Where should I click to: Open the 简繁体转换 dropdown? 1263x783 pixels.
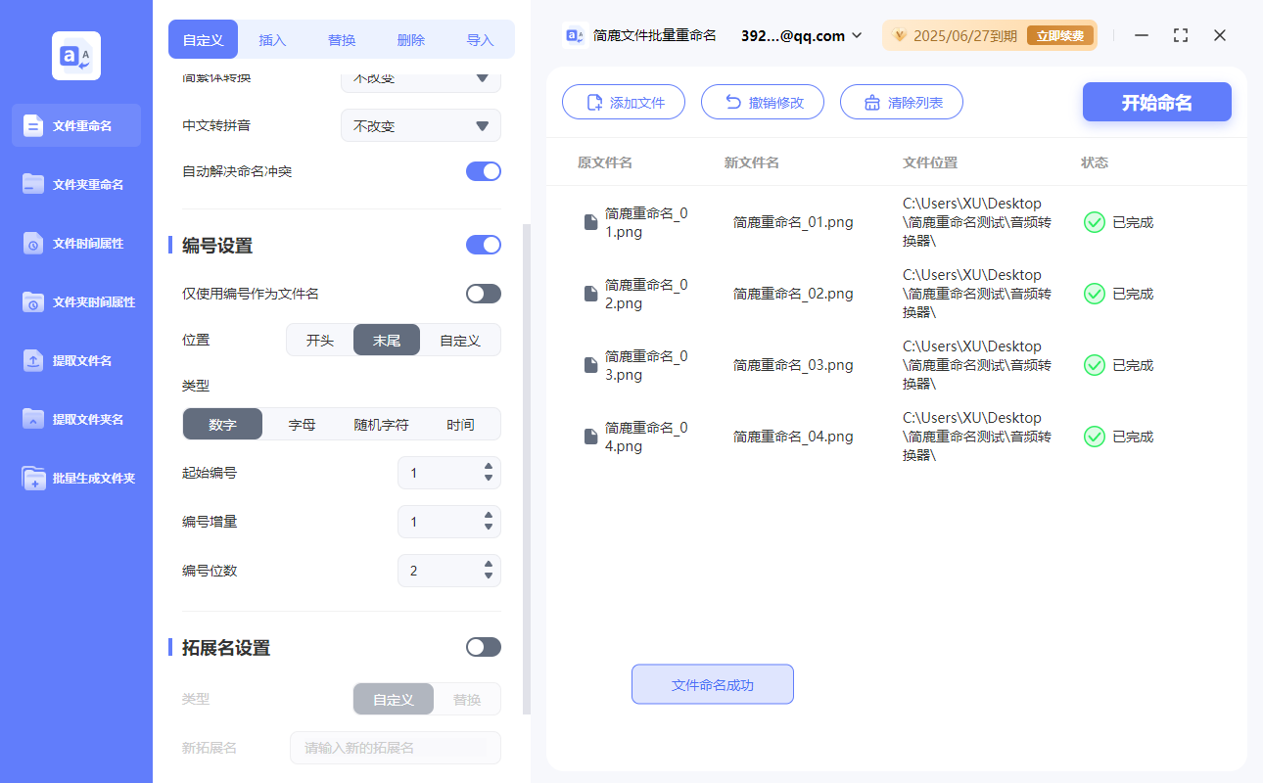click(x=420, y=78)
